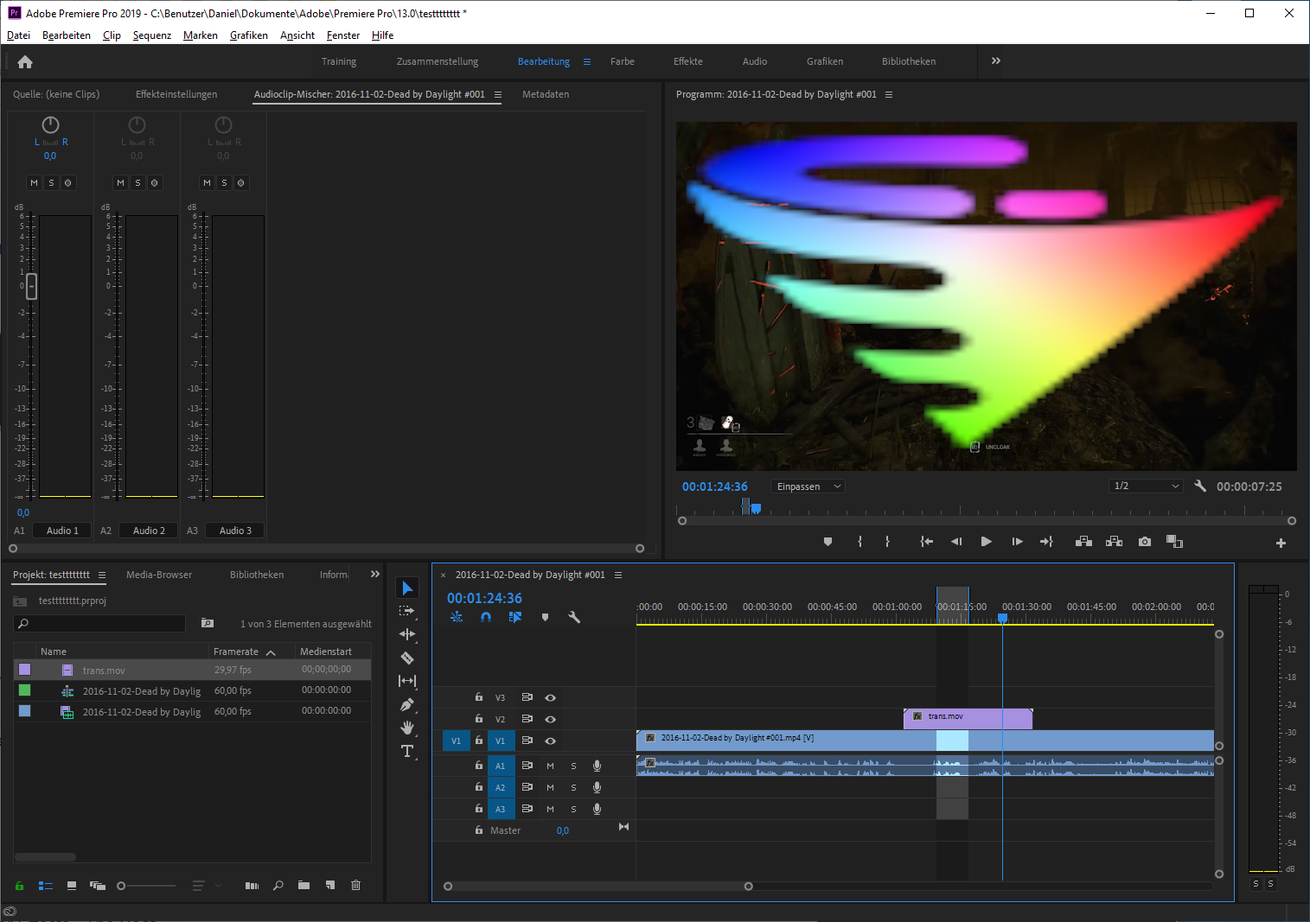Select the Razor tool in the tools panel
This screenshot has height=922, width=1310.
pos(407,658)
